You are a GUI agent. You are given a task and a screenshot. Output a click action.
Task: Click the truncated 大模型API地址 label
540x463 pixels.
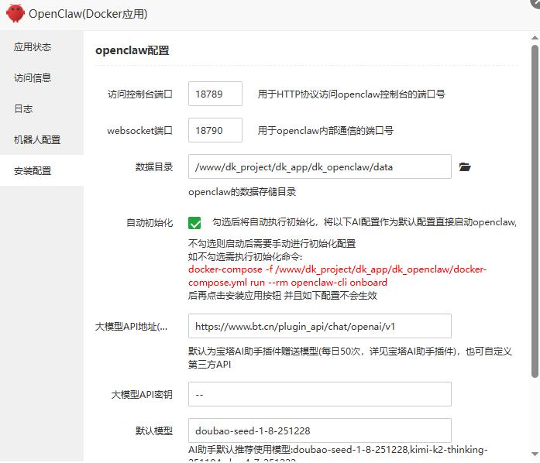(x=130, y=327)
